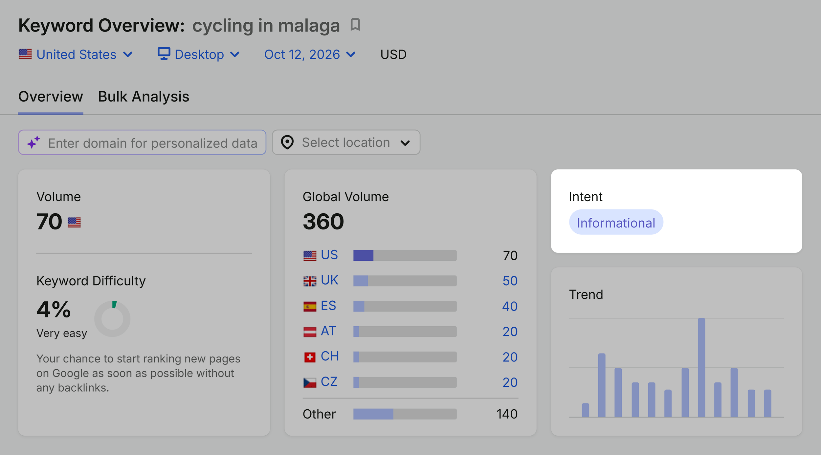Switch to the Overview tab

pyautogui.click(x=51, y=97)
